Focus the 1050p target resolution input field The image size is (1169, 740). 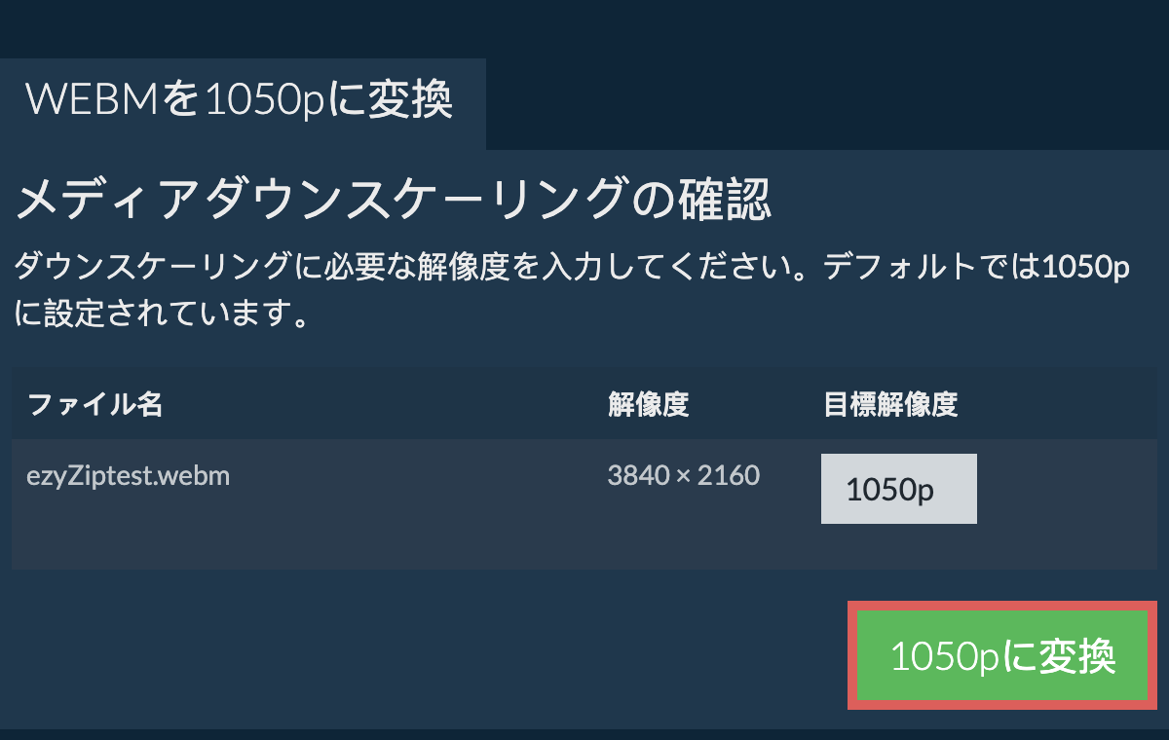click(x=898, y=489)
